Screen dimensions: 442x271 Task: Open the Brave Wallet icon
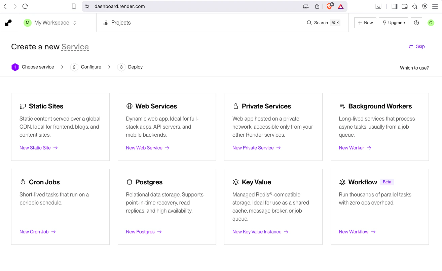click(405, 6)
